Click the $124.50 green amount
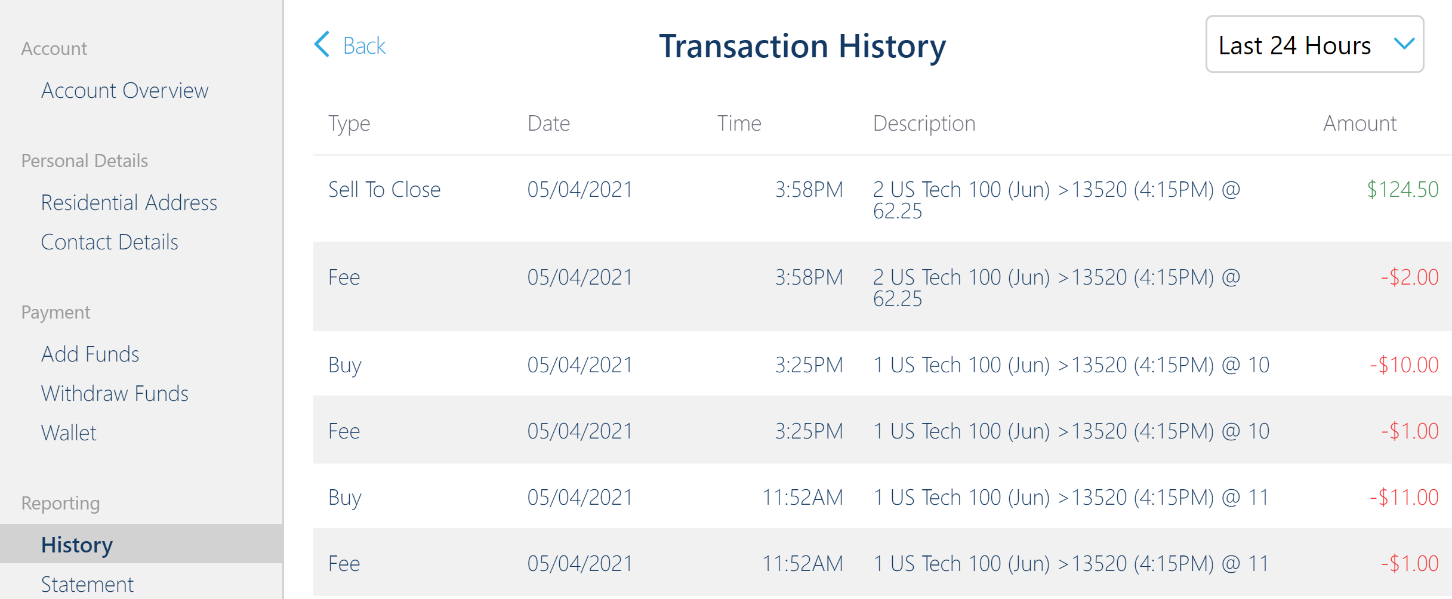 coord(1402,190)
